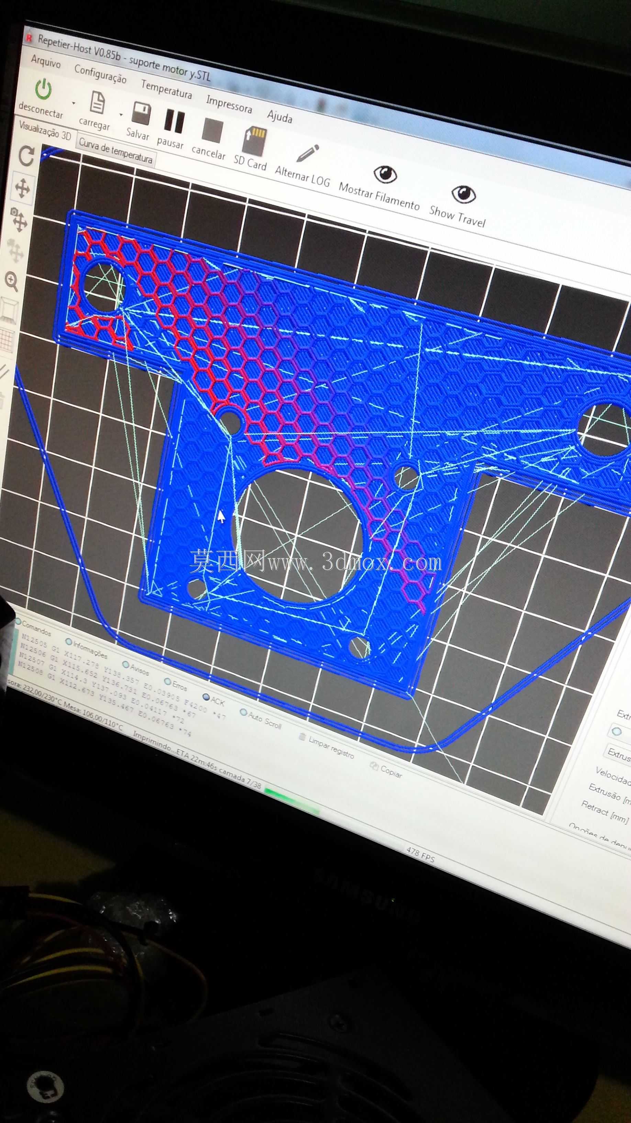
Task: Open the dropdown arrow beside carregar
Action: 121,115
